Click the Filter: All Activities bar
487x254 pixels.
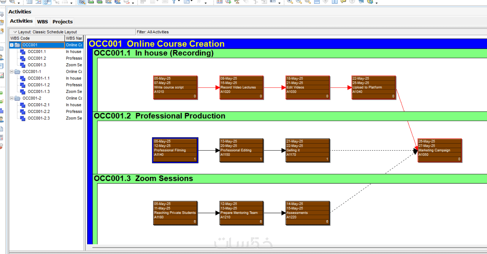point(311,32)
